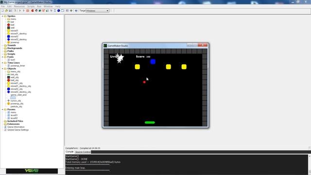Click the green Run game play icon
The image size is (311, 175).
click(x=20, y=11)
